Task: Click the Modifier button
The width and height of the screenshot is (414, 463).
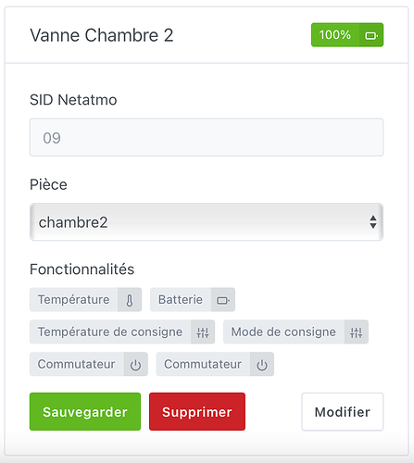Action: coord(343,412)
